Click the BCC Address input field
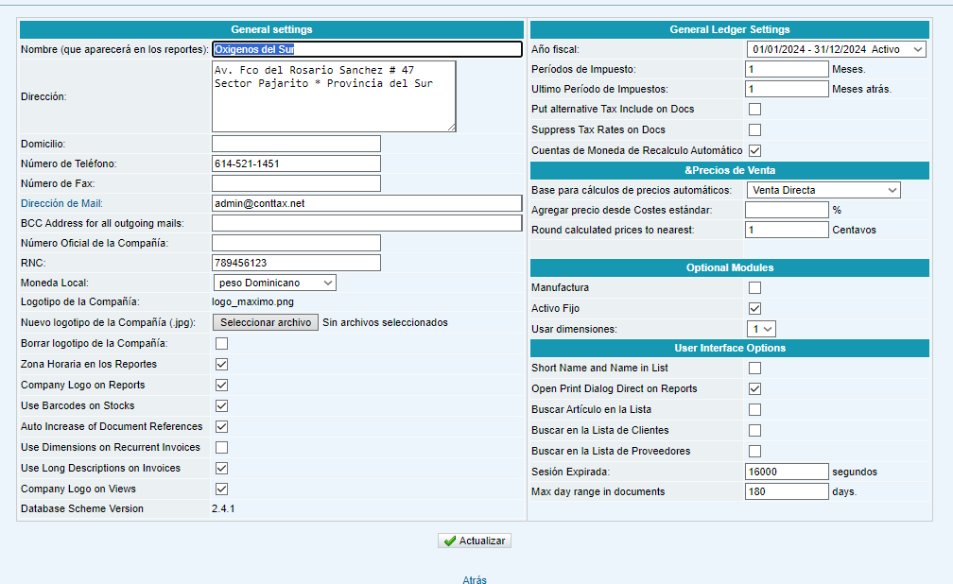The width and height of the screenshot is (953, 584). pos(367,223)
